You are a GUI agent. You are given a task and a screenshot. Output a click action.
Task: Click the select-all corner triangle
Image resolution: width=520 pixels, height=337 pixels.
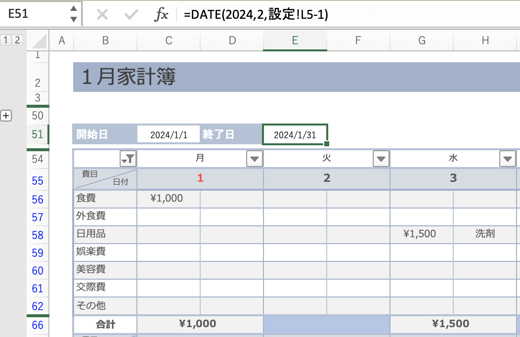[x=39, y=41]
